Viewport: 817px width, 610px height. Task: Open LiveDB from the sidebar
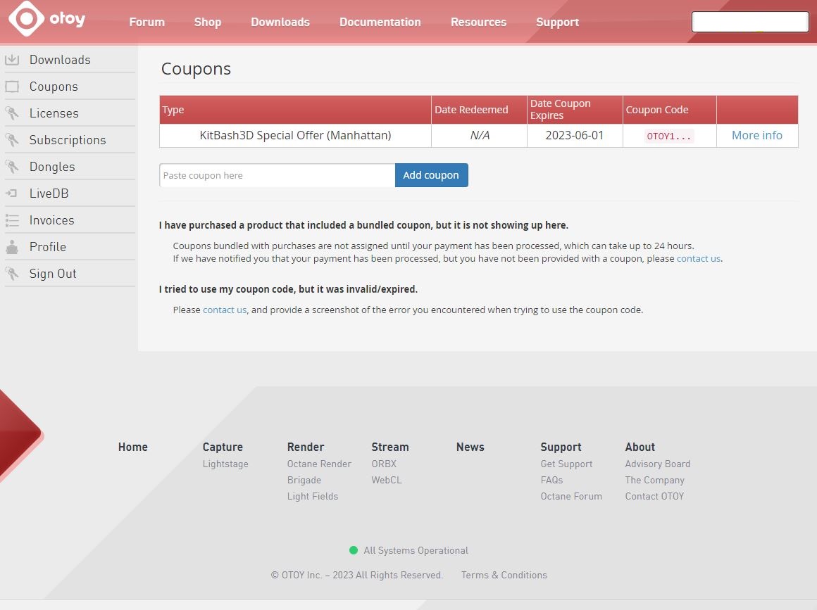(49, 193)
